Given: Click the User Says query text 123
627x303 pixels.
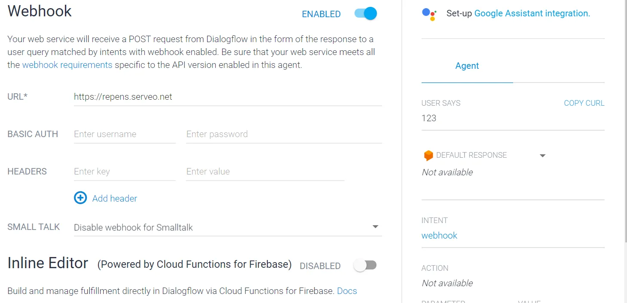Looking at the screenshot, I should tap(429, 118).
